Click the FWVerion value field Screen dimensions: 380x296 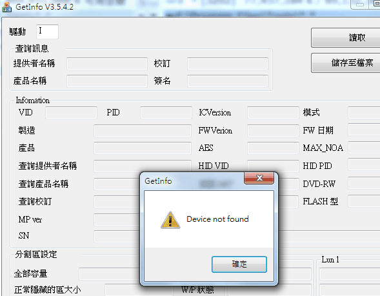click(273, 131)
